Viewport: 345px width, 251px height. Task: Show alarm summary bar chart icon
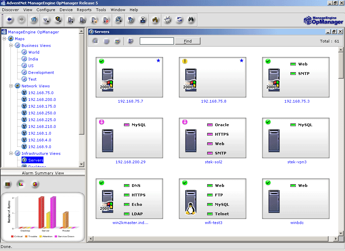tap(21, 184)
